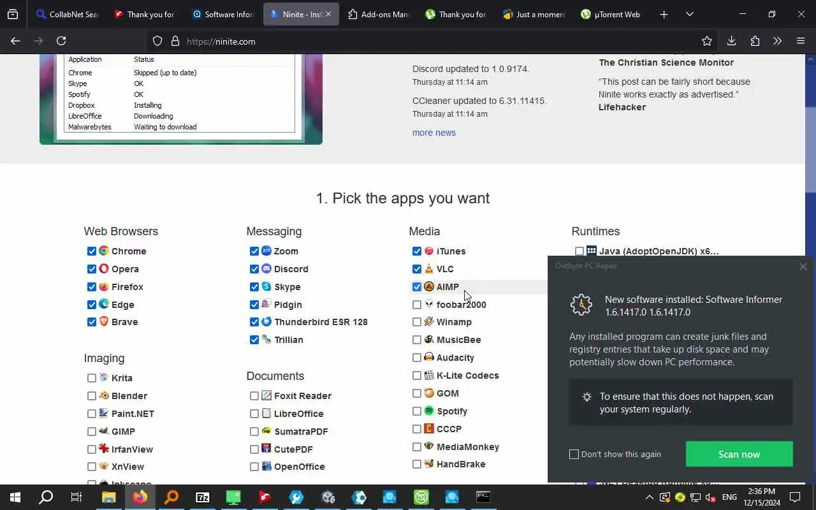The image size is (816, 510).
Task: Open File Explorer from the taskbar
Action: point(108,497)
